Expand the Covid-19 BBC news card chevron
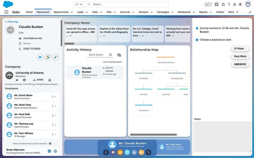Viewport: 254px width, 158px height. [x=71, y=36]
